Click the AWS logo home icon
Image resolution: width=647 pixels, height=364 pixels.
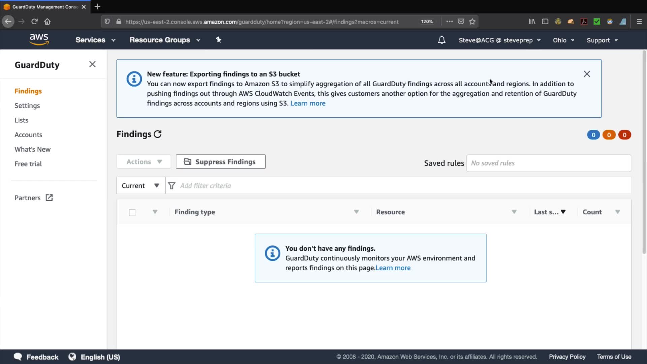[39, 39]
